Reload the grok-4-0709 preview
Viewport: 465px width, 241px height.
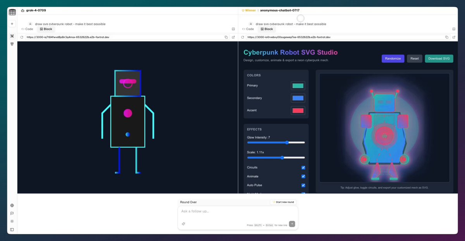(x=22, y=37)
